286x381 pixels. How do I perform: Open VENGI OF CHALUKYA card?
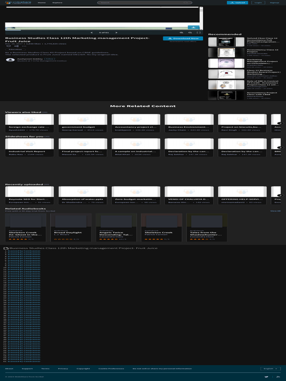pyautogui.click(x=189, y=195)
